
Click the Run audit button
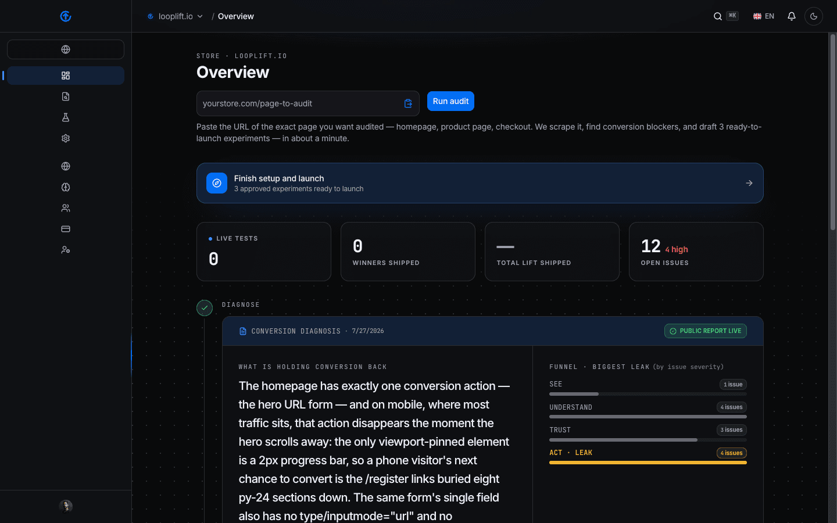[x=450, y=101]
